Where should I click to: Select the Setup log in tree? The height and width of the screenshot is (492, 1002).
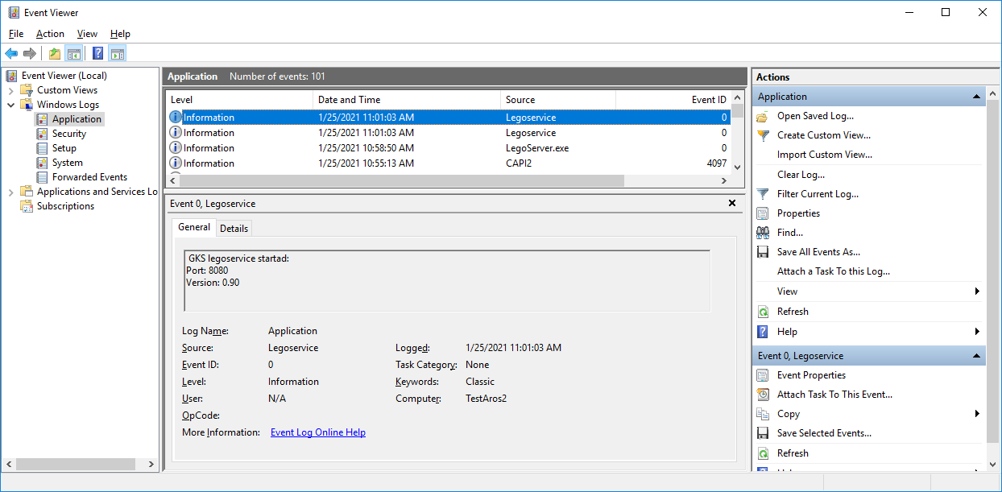[64, 148]
